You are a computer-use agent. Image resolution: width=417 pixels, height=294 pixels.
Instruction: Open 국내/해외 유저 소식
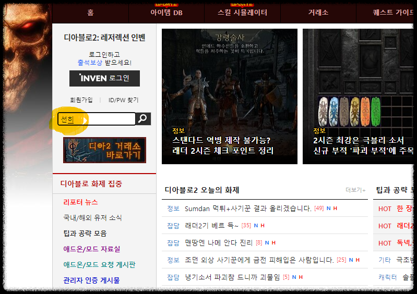tap(92, 218)
